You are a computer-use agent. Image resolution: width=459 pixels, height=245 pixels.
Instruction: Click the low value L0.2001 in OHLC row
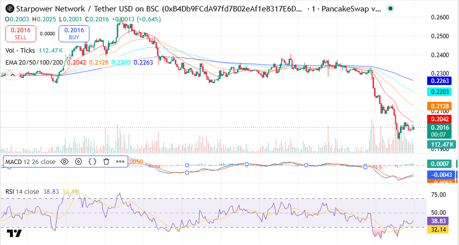71,19
